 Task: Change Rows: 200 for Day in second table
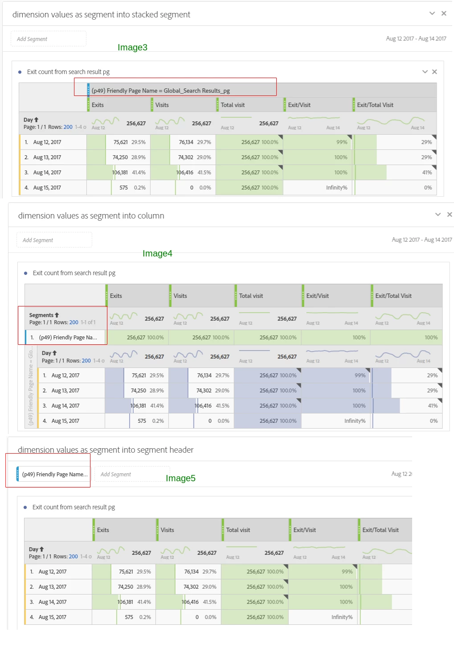tap(86, 361)
